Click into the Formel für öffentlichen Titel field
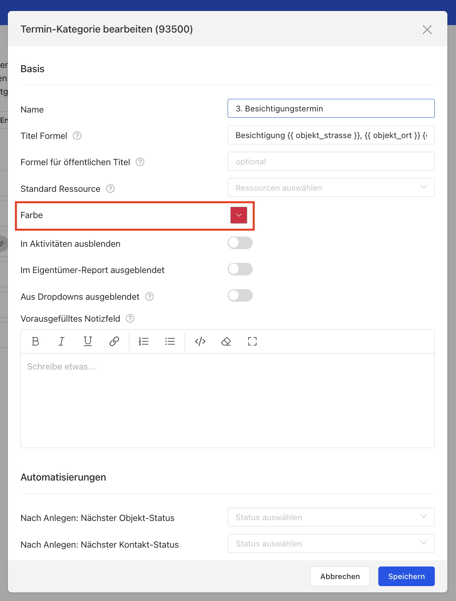456x601 pixels. click(x=331, y=162)
